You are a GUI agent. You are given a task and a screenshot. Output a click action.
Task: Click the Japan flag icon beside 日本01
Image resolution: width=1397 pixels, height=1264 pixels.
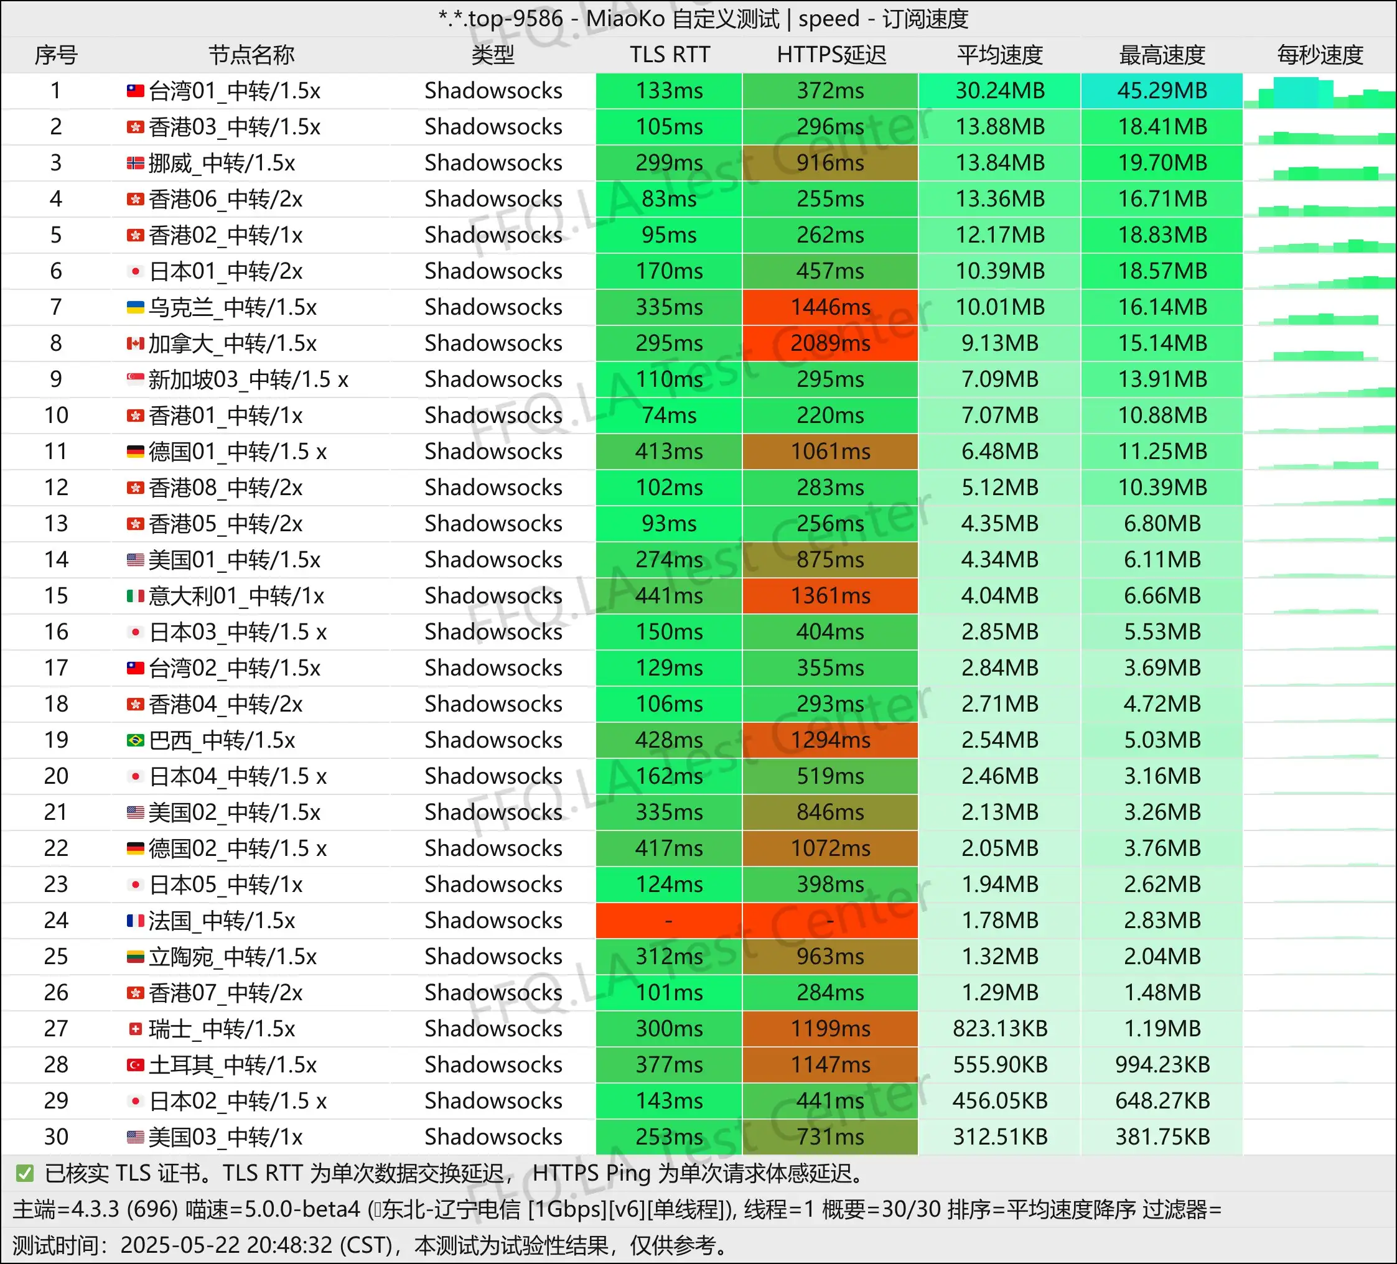pos(135,271)
